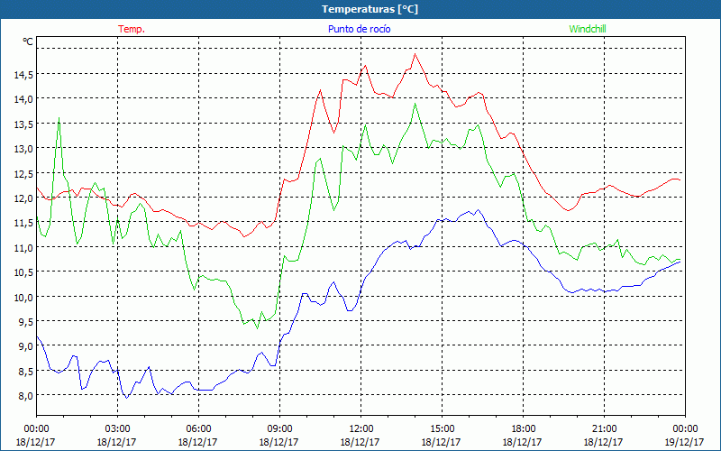Click the 9,5 y-axis value

coord(25,321)
